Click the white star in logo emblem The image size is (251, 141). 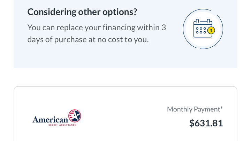pos(76,115)
